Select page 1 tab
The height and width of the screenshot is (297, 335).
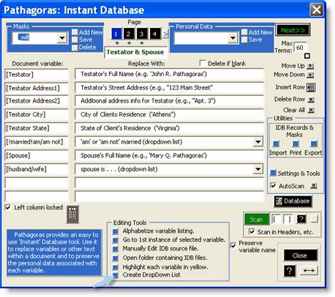tap(116, 34)
